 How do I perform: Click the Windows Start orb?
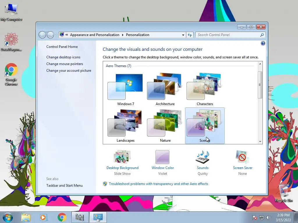[8, 217]
